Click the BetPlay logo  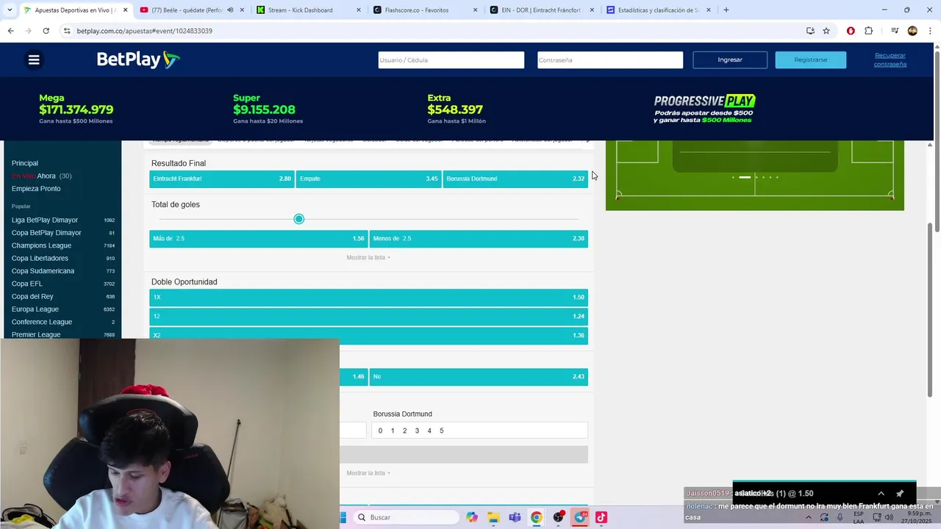(x=138, y=60)
